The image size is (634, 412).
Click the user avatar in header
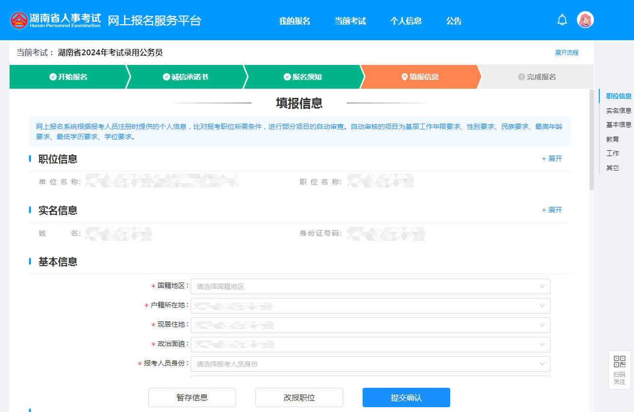(x=585, y=20)
